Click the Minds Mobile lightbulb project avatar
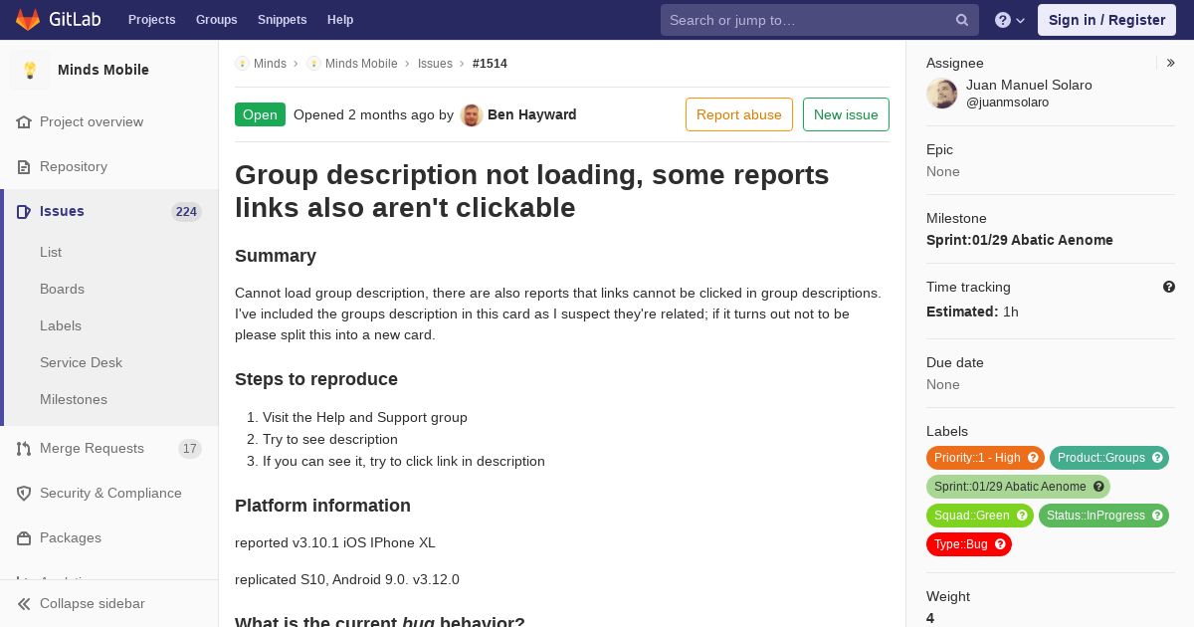 30,70
